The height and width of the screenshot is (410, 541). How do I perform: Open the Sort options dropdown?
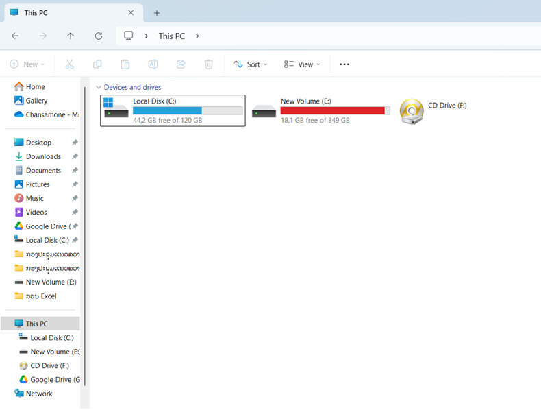pyautogui.click(x=250, y=64)
